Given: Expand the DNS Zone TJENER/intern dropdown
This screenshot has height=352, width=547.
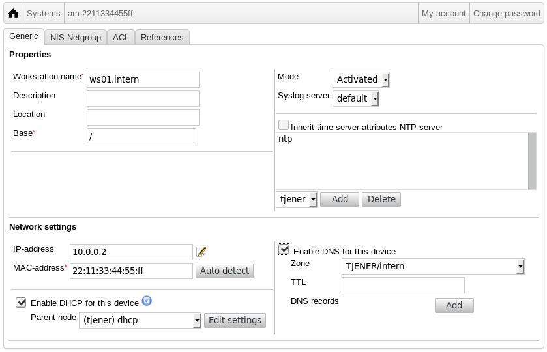Looking at the screenshot, I should point(432,267).
